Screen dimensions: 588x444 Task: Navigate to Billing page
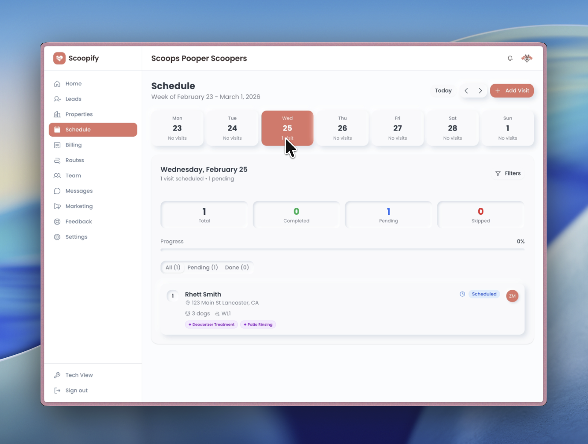tap(73, 145)
